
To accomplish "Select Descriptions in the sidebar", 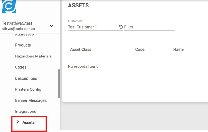I will click(26, 78).
